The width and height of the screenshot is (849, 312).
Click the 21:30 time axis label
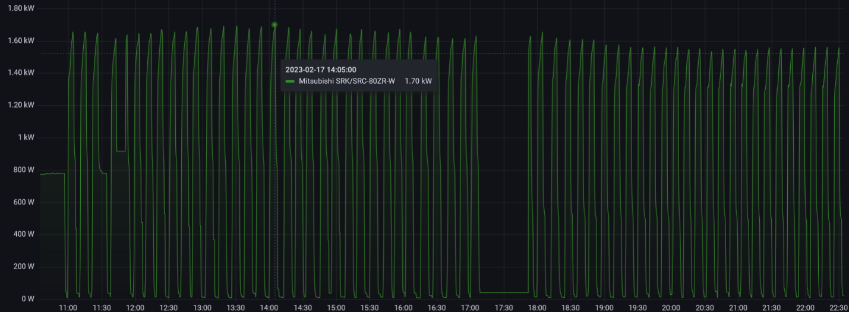772,308
